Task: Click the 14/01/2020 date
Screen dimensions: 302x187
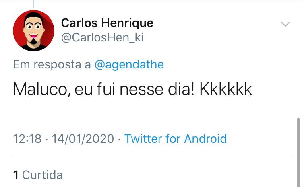Action: click(x=83, y=139)
